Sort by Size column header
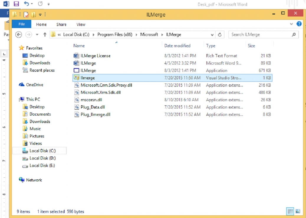The height and width of the screenshot is (218, 306). click(251, 46)
